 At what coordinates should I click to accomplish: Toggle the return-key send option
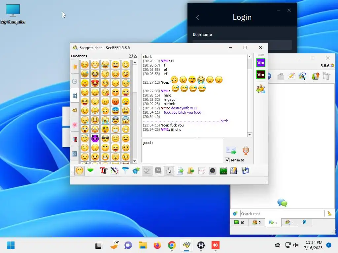(x=169, y=171)
